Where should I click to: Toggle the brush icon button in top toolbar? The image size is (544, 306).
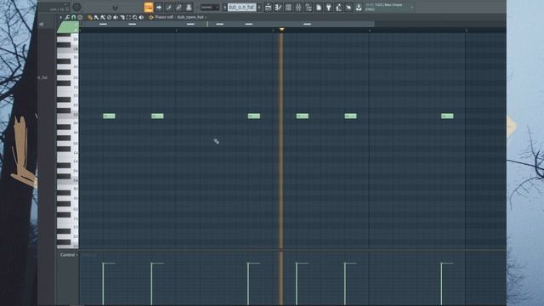pos(169,7)
